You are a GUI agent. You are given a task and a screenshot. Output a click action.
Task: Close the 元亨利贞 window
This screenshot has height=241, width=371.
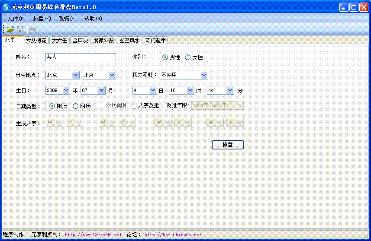tap(364, 7)
